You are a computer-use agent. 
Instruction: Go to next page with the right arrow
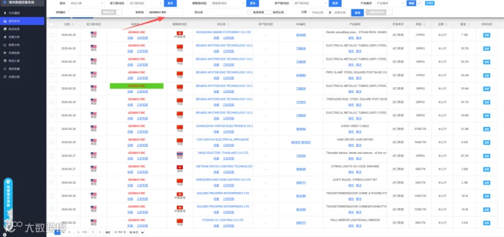(78, 232)
